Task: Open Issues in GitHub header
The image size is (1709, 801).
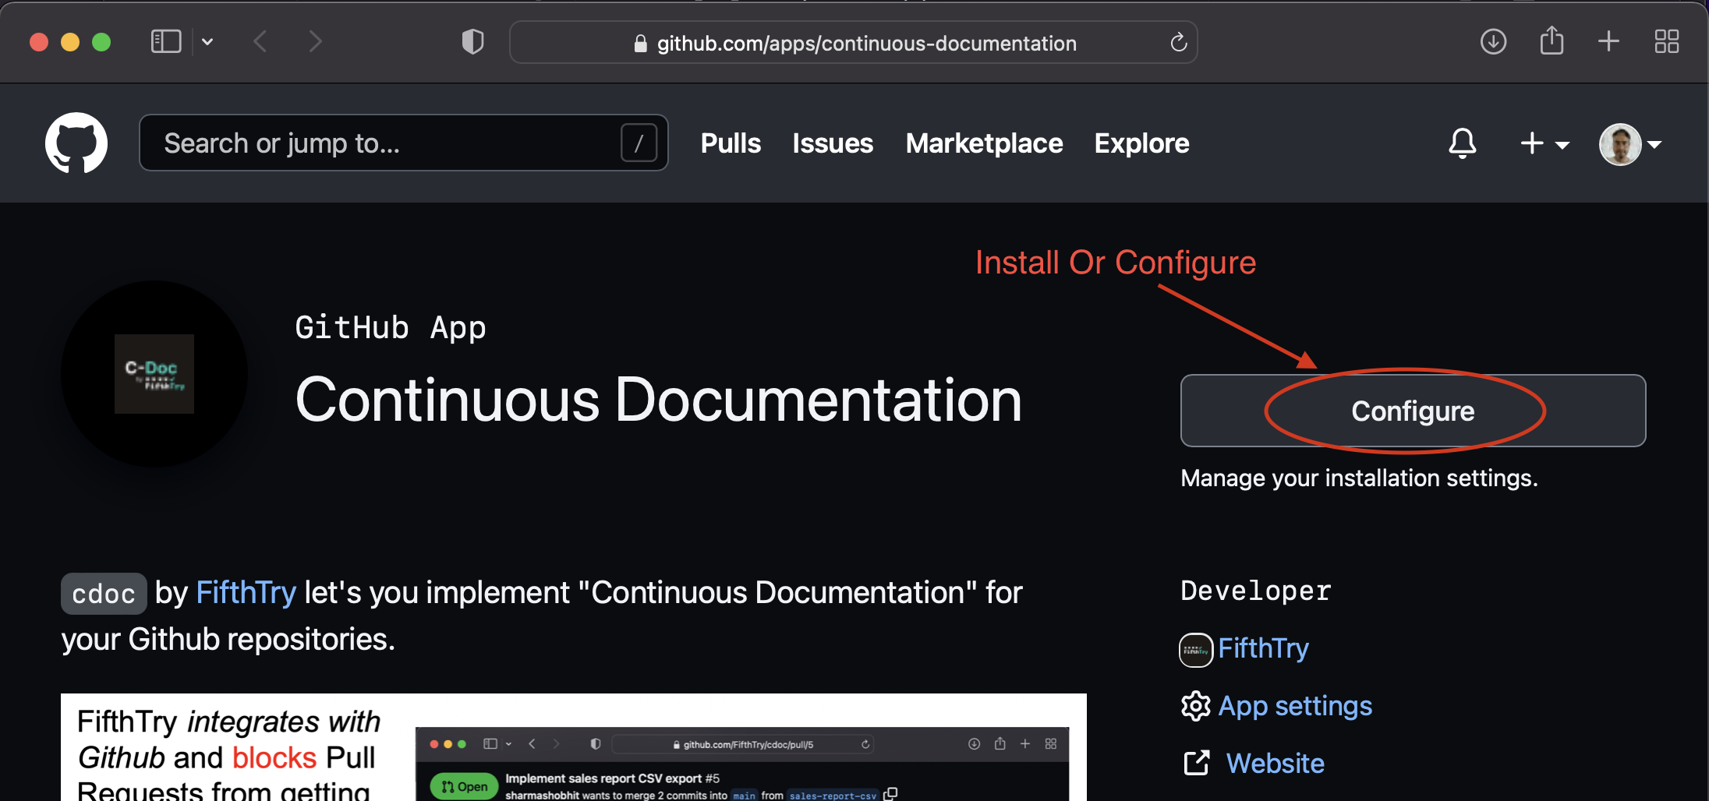Action: click(833, 143)
